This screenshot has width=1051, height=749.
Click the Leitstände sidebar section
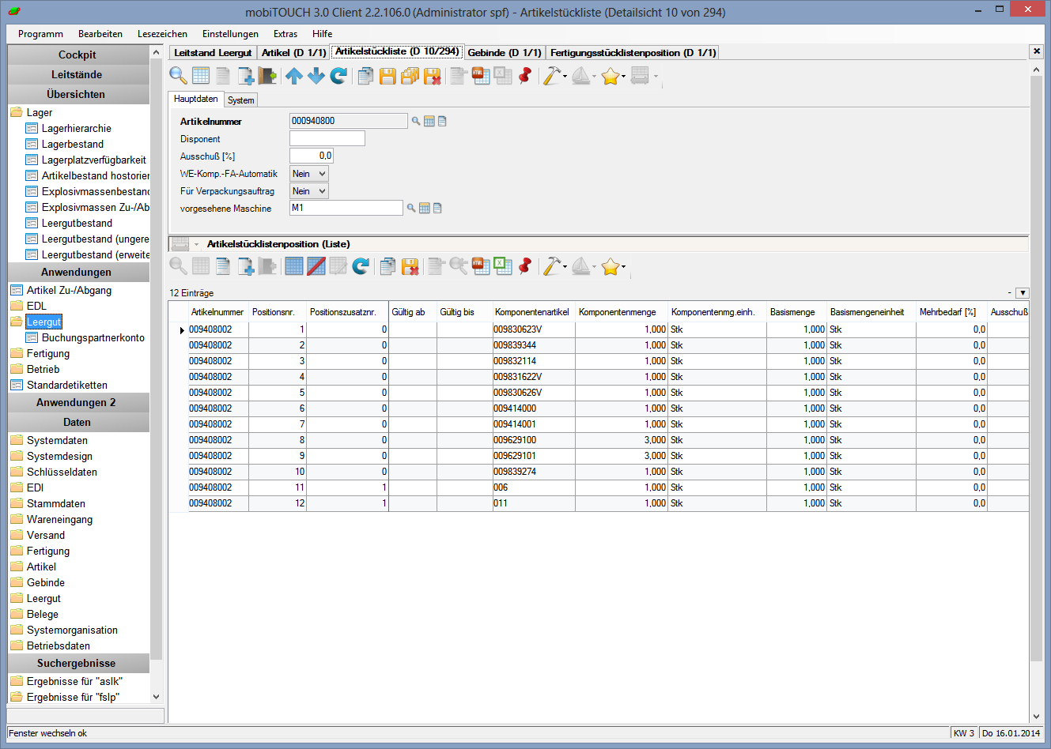pos(78,74)
